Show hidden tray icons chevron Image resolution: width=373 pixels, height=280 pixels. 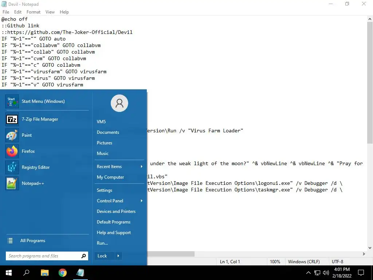coord(308,273)
